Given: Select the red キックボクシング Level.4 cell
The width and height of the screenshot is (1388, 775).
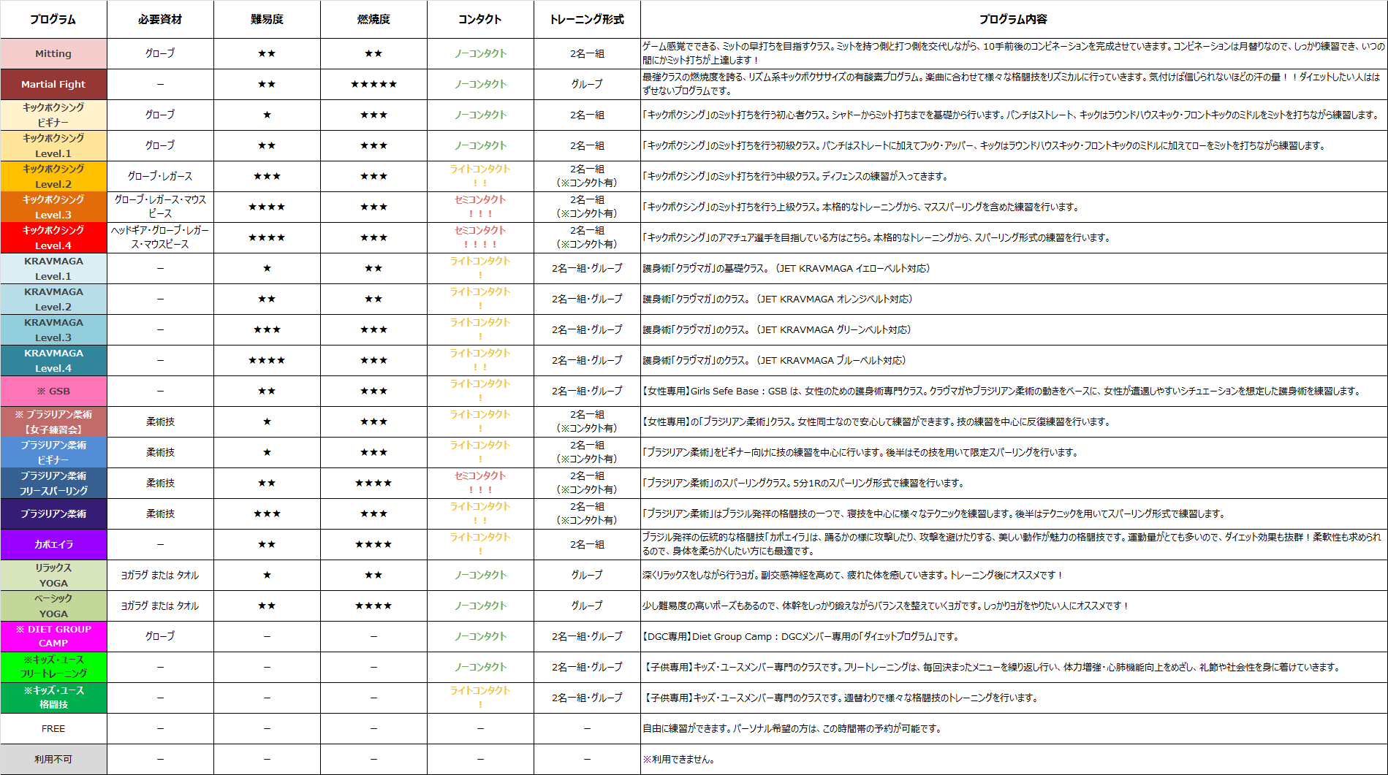Looking at the screenshot, I should coord(53,237).
